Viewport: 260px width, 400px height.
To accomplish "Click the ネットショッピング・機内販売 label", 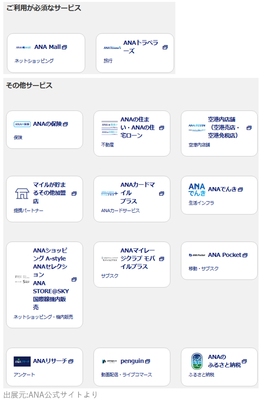I will coord(43,317).
